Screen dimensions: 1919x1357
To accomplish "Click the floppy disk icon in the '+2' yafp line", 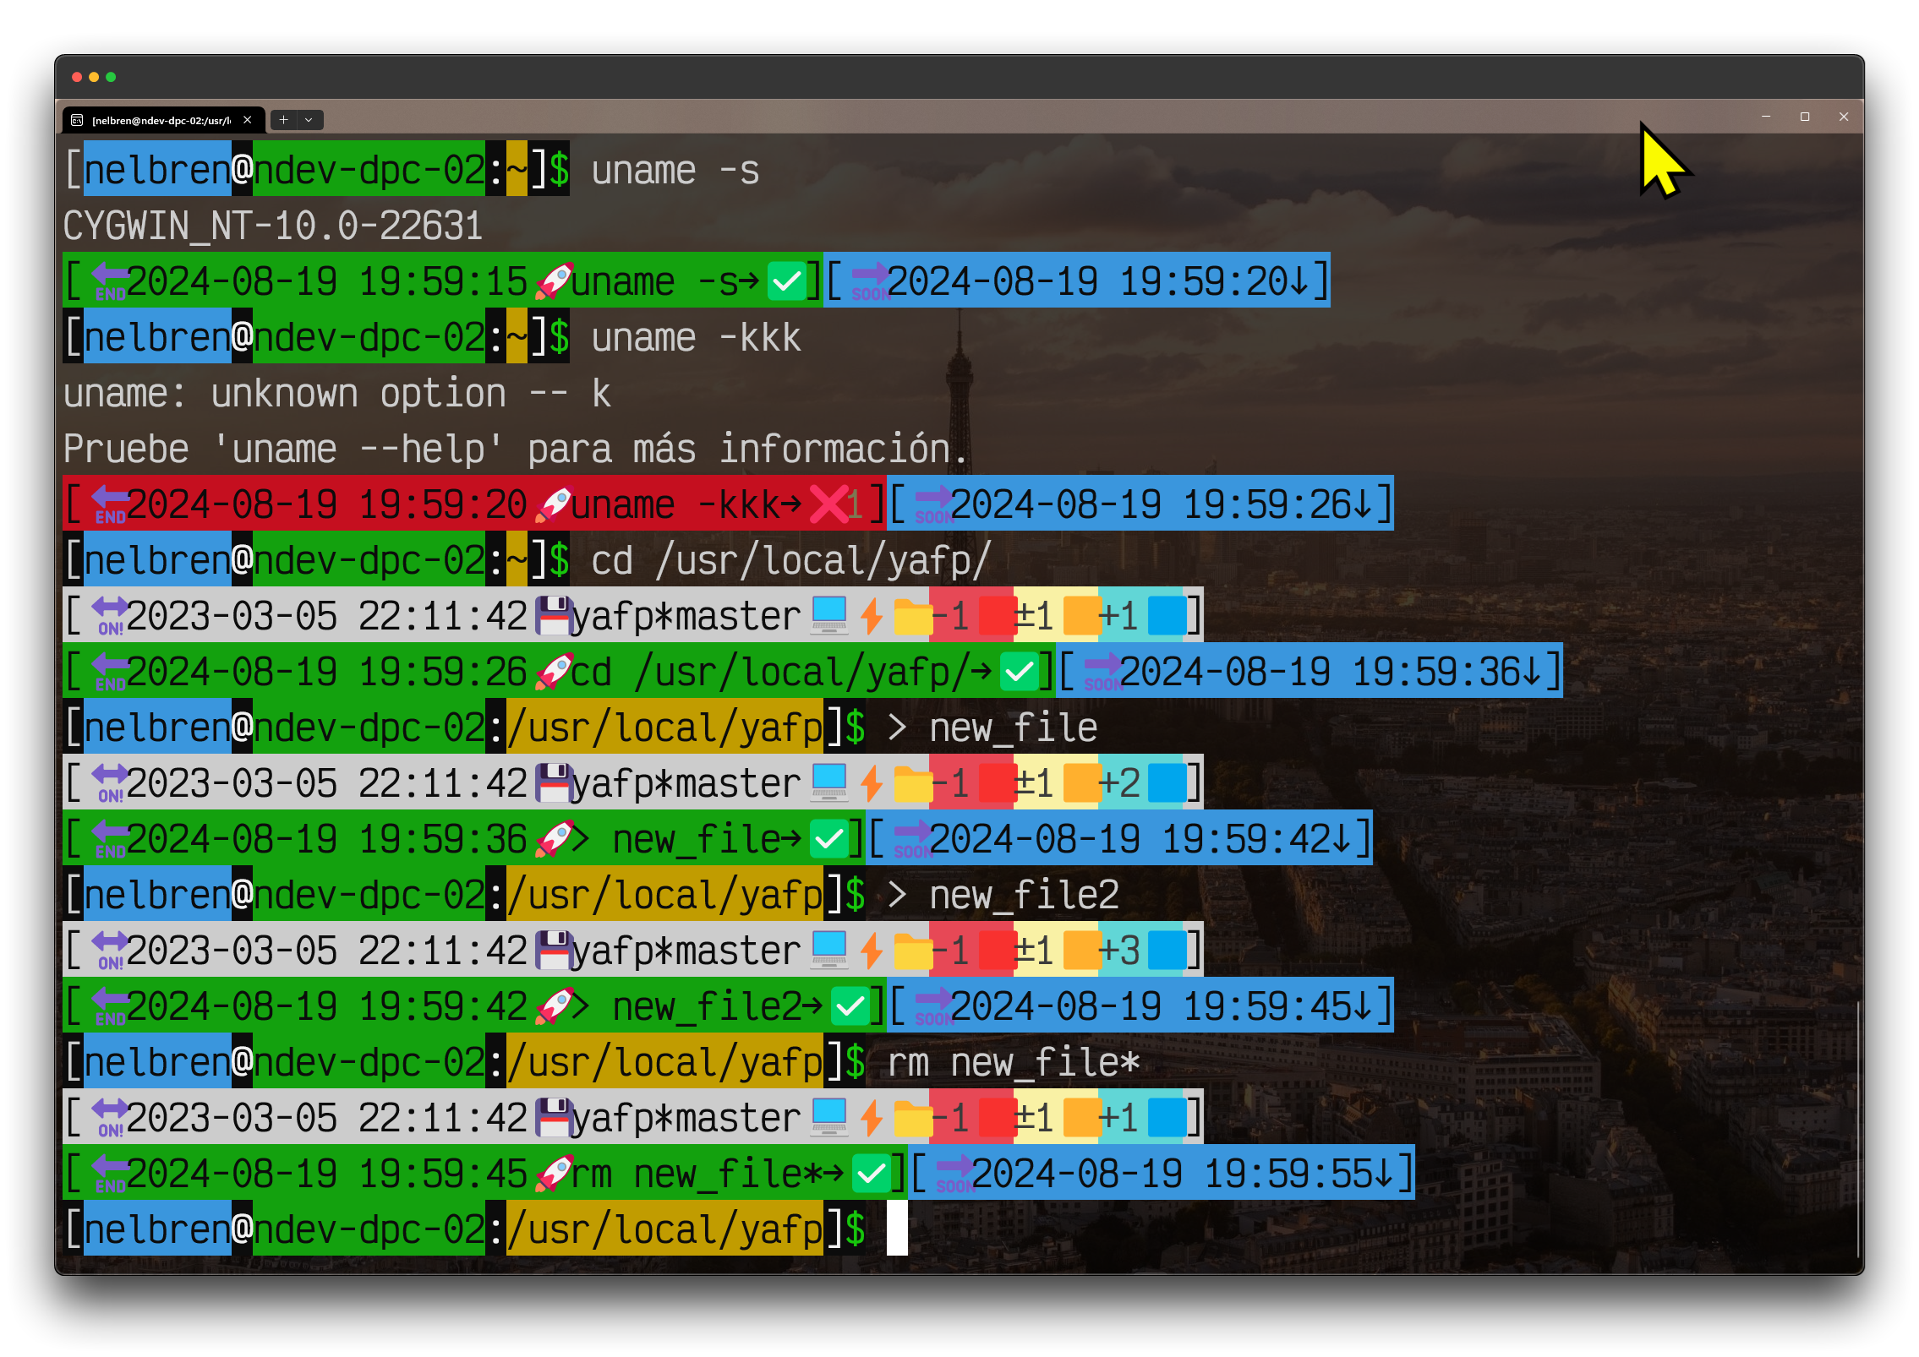I will point(554,782).
